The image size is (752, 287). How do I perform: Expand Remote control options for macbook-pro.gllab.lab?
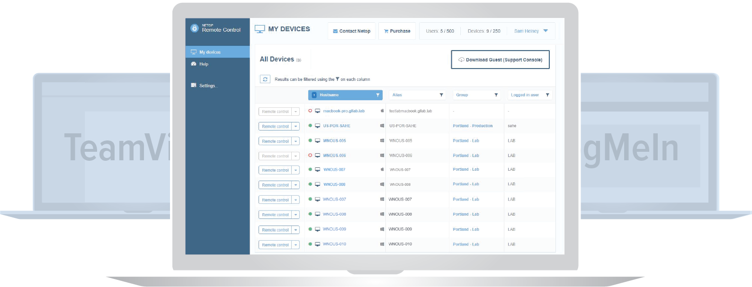pos(296,112)
